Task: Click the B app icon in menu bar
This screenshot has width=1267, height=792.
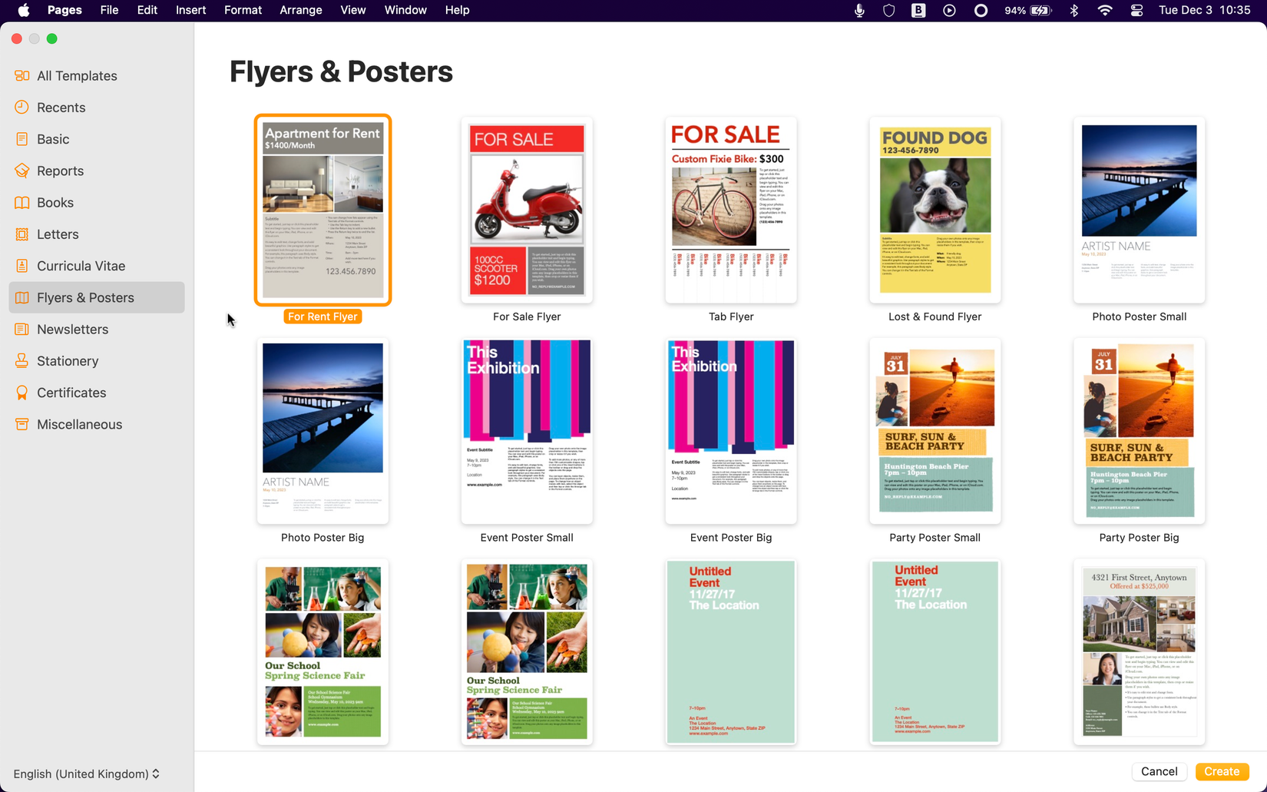Action: 918,10
